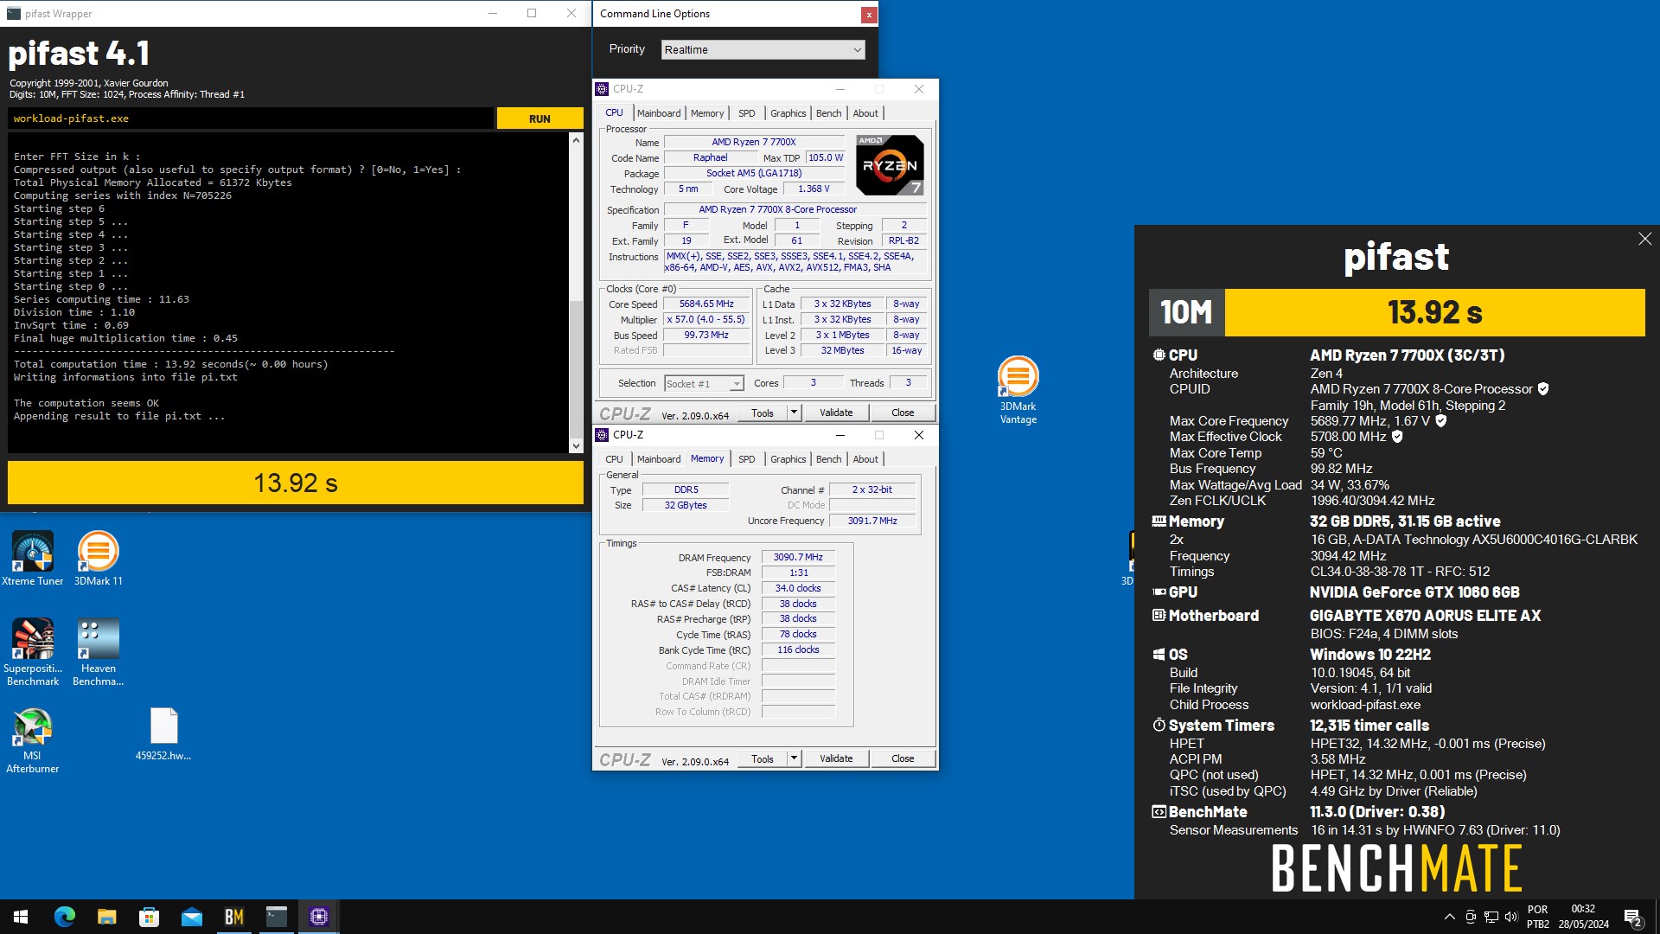Open the Priority Realtime dropdown

click(763, 49)
